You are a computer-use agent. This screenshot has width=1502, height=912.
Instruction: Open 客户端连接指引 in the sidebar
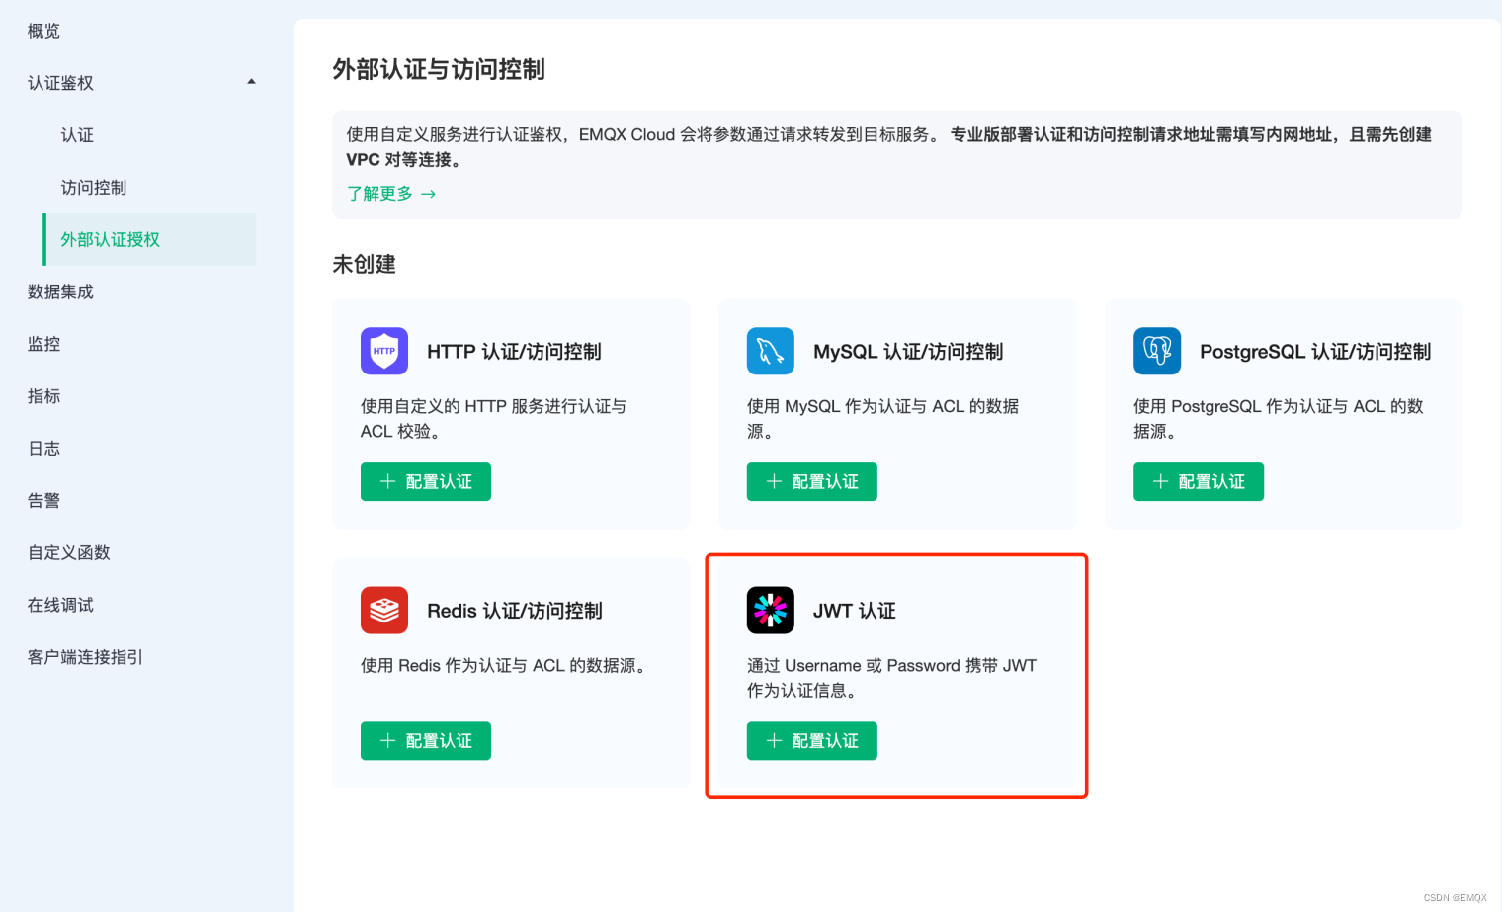(83, 656)
